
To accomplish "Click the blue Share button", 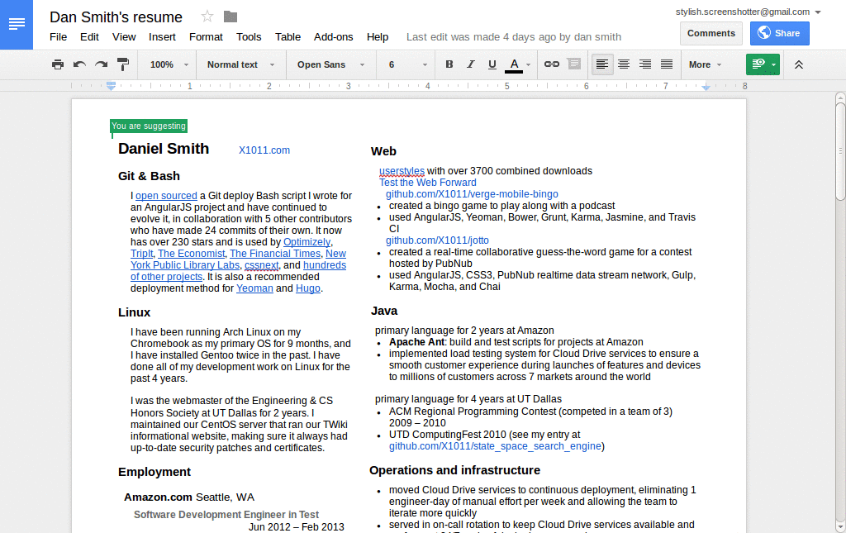I will [x=779, y=33].
